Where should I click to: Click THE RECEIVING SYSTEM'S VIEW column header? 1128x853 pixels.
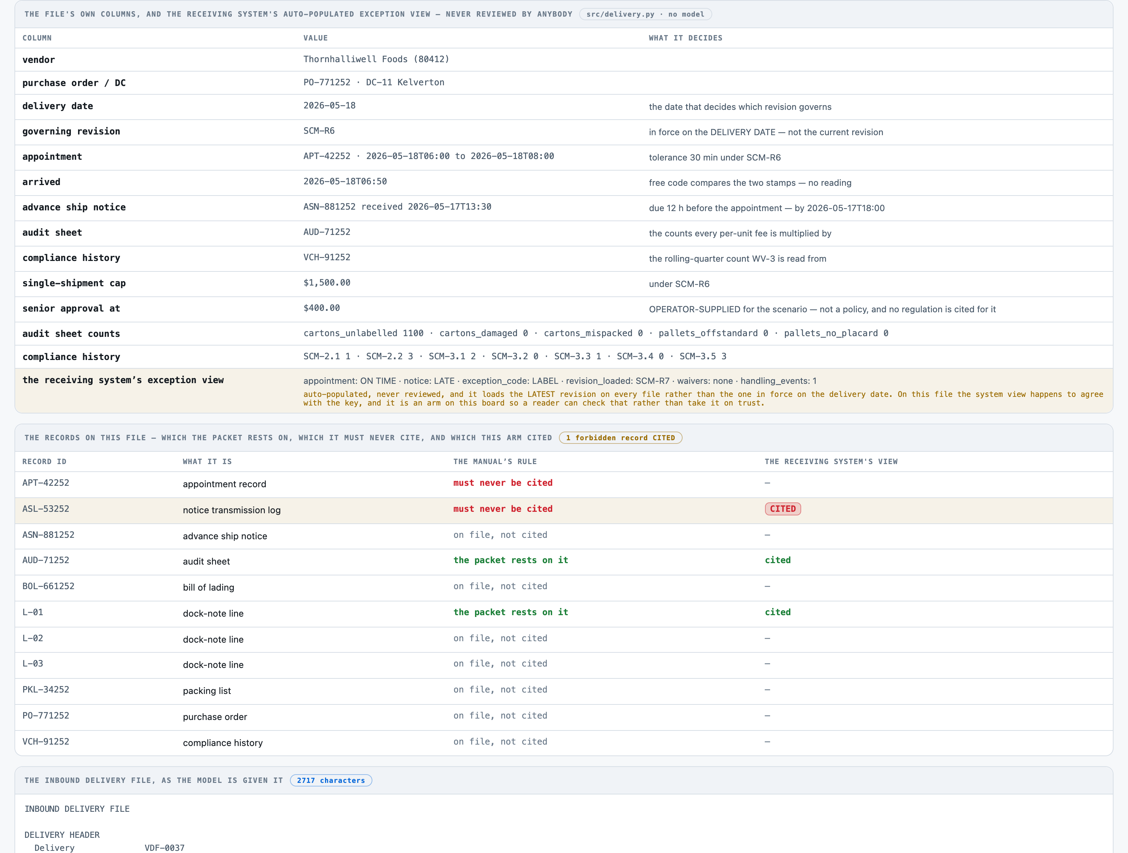point(831,462)
